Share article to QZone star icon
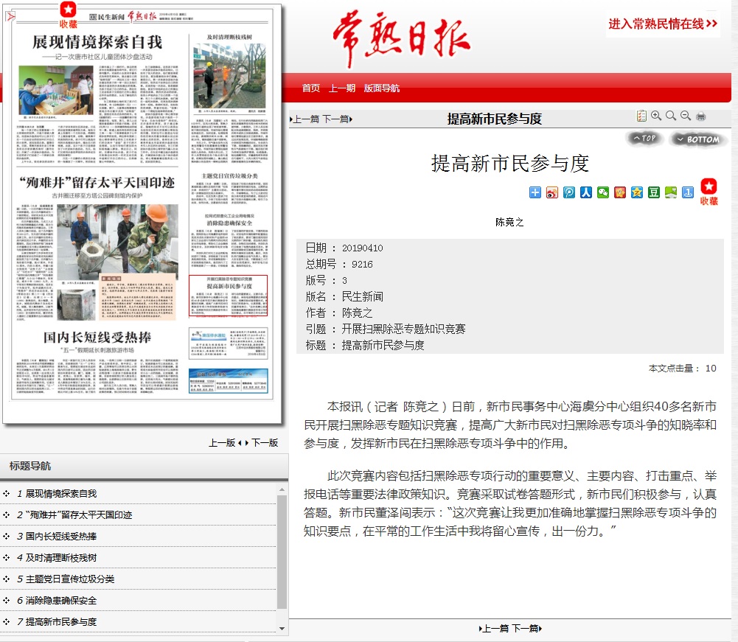The height and width of the screenshot is (642, 738). pyautogui.click(x=637, y=192)
